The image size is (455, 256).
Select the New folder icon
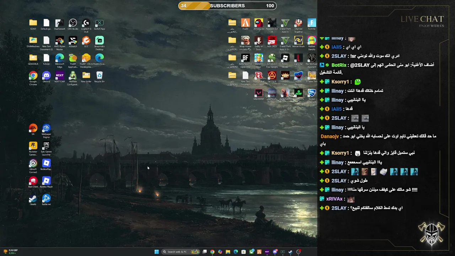point(86,77)
